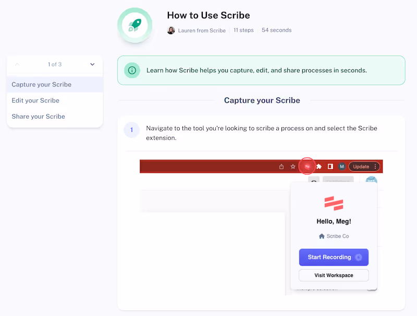Click the info icon in the green banner
The image size is (417, 316).
tap(132, 70)
